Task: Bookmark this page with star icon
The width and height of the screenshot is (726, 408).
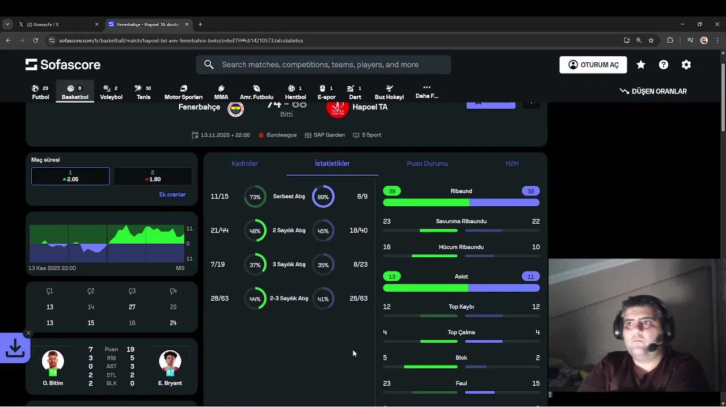Action: tap(651, 40)
